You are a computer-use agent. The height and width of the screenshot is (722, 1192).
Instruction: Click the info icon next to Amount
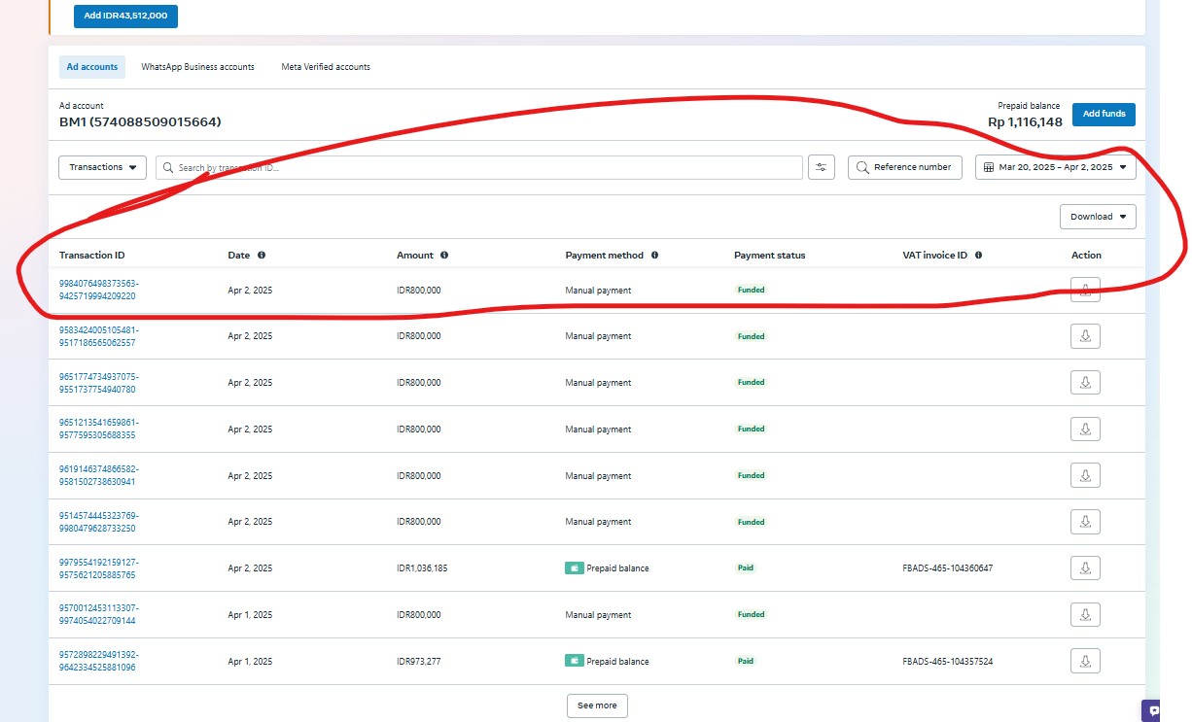tap(444, 256)
